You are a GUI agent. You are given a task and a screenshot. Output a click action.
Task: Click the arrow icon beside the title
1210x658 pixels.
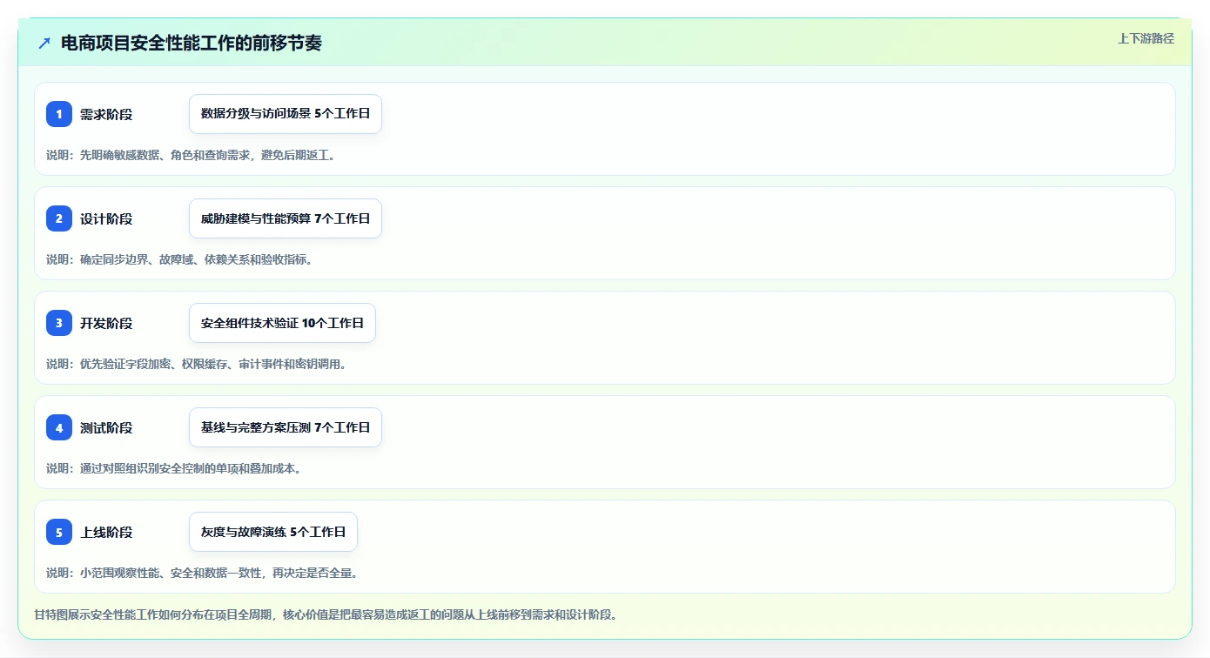click(x=44, y=43)
